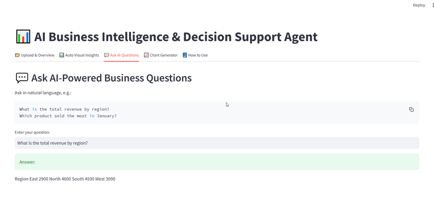The width and height of the screenshot is (434, 212).
Task: Click the bar chart icon on Auto Visual Insights
Action: coord(61,55)
